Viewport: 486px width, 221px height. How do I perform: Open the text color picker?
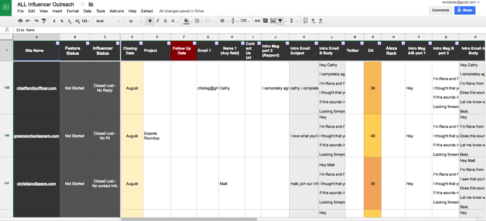(x=174, y=21)
